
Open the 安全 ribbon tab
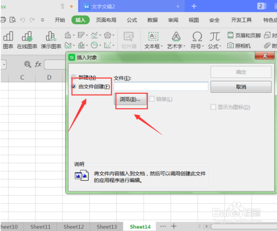coord(214,20)
